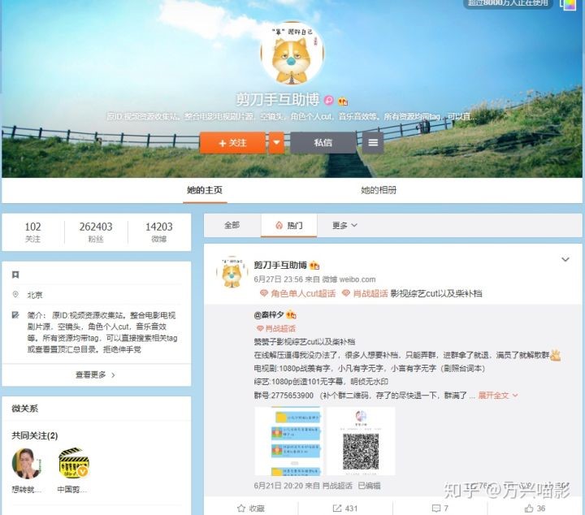Repost using the share icon 431
Viewport: 585px width, 515px height.
coord(345,509)
